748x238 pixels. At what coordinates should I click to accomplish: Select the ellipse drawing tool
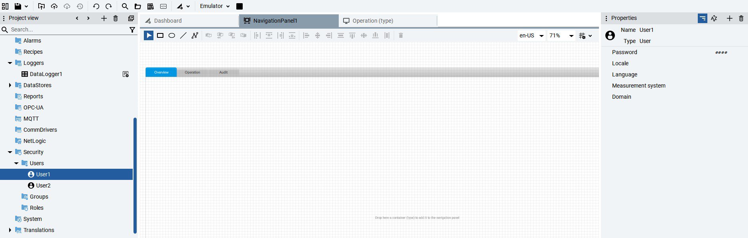point(172,35)
